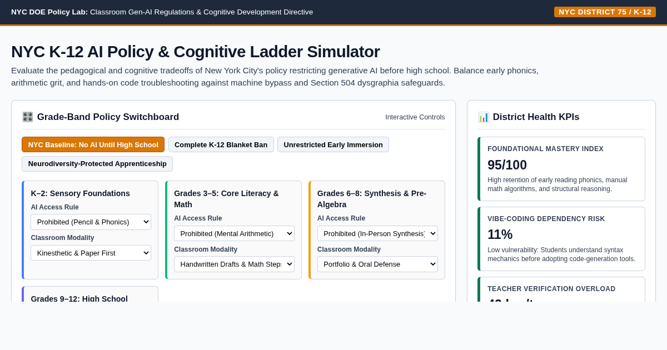Viewport: 667px width, 350px height.
Task: Select NYC Baseline: No AI Until High School preset
Action: [93, 144]
